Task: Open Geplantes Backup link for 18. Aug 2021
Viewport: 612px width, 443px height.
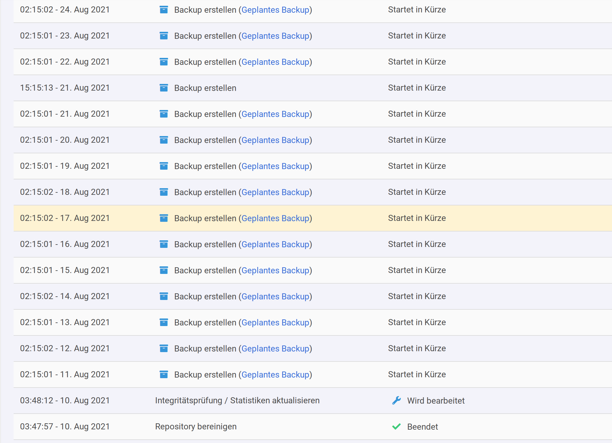Action: 275,192
